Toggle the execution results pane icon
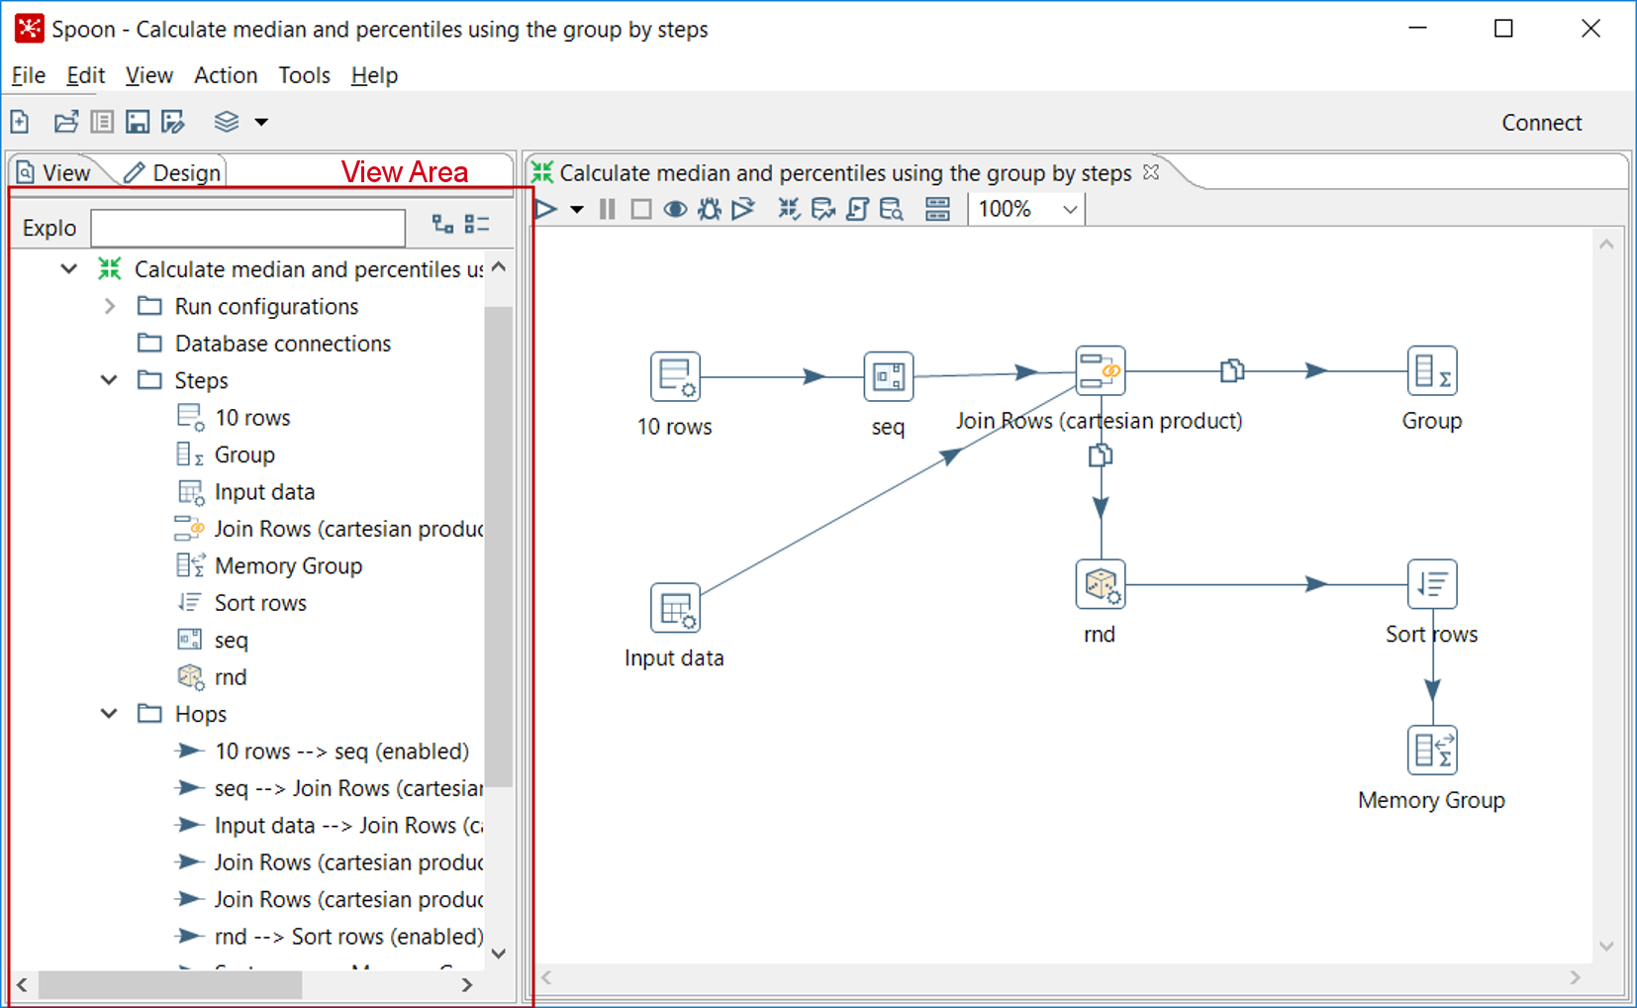The height and width of the screenshot is (1008, 1637). point(937,209)
